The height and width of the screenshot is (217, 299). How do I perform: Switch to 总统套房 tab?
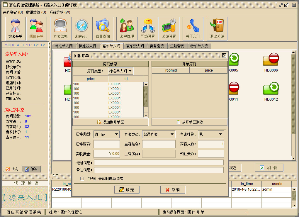[177, 46]
